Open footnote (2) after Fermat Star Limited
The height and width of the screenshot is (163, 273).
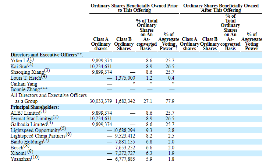pos(56,117)
